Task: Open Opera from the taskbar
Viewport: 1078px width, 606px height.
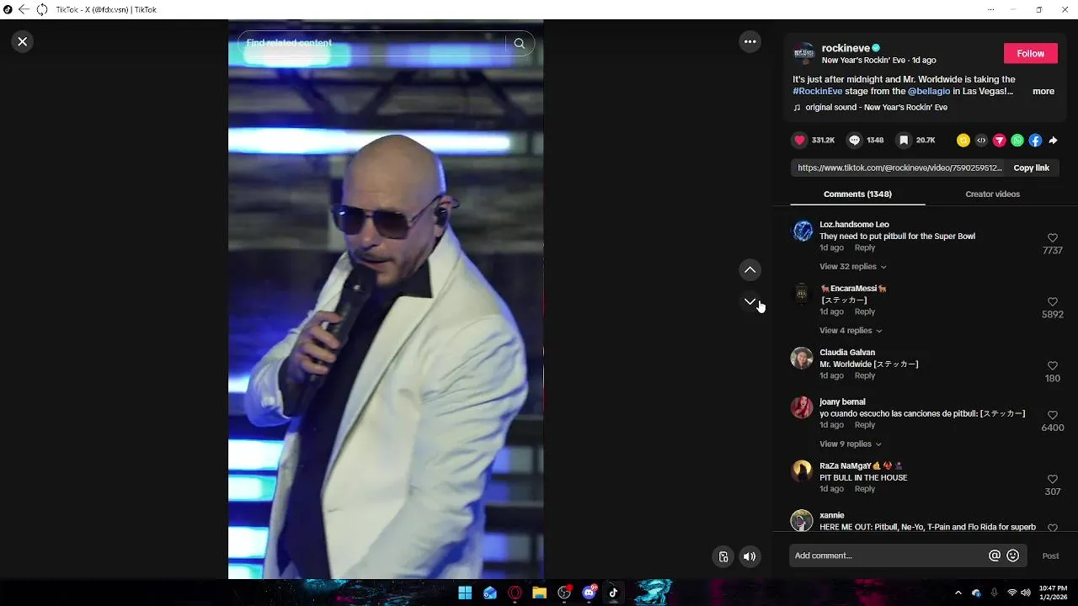Action: 515,593
